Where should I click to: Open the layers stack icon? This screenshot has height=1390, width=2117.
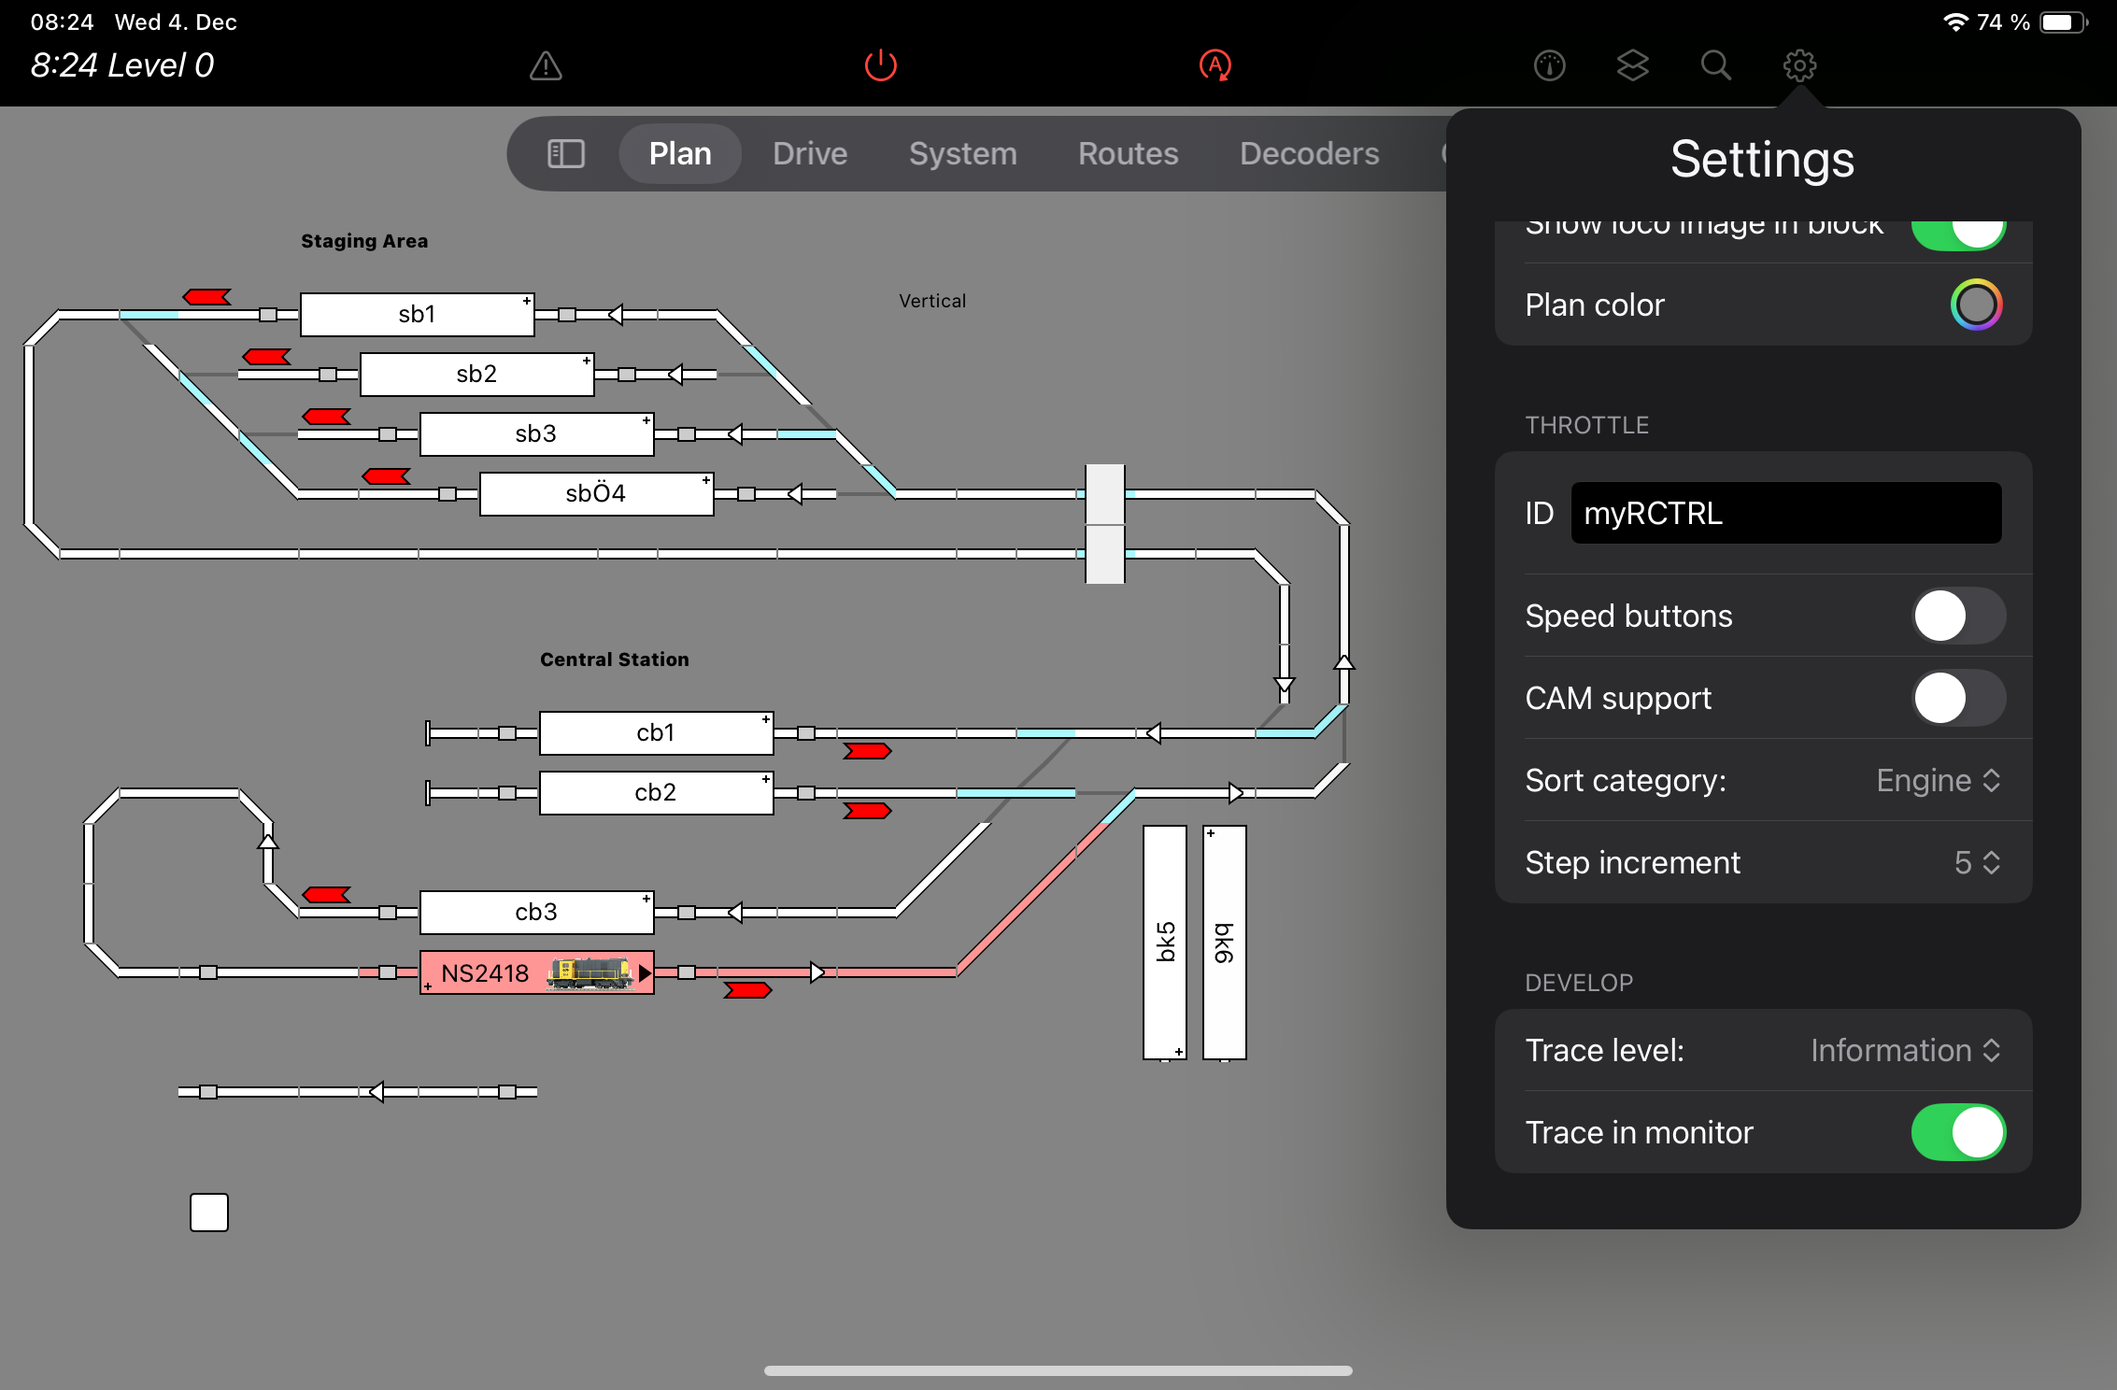pos(1632,65)
